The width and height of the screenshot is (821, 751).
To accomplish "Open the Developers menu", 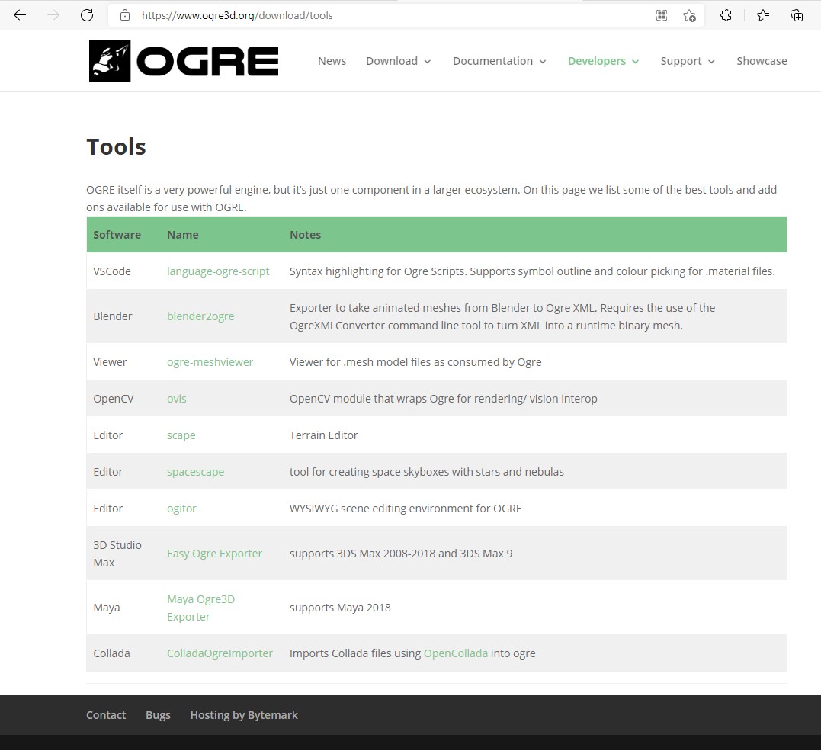I will [603, 61].
